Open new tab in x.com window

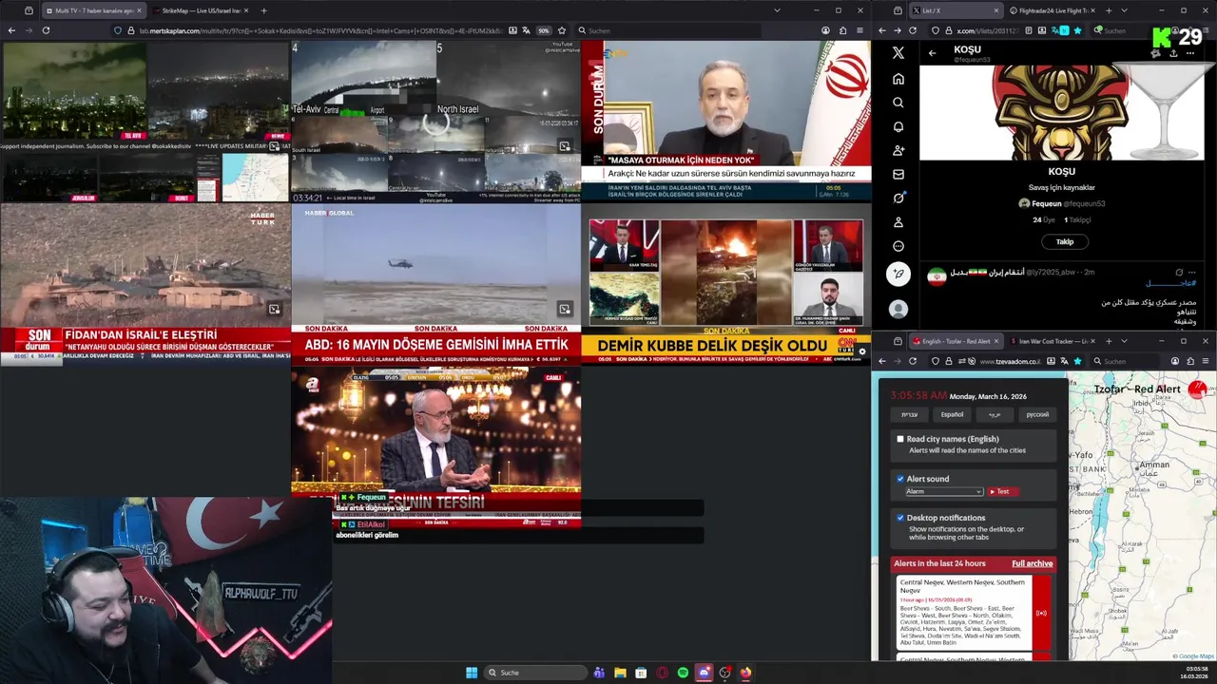(1109, 10)
